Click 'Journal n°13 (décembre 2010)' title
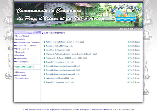Screen dimensions: 157x111 click(57, 62)
